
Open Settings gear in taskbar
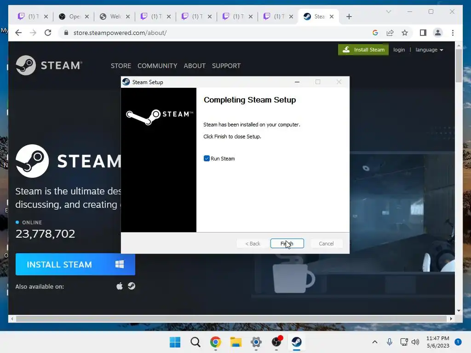[256, 342]
